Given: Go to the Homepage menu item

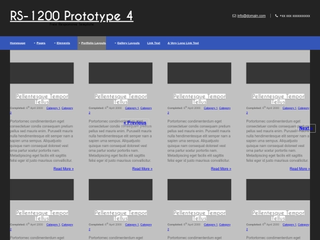Looking at the screenshot, I should click(x=18, y=43).
